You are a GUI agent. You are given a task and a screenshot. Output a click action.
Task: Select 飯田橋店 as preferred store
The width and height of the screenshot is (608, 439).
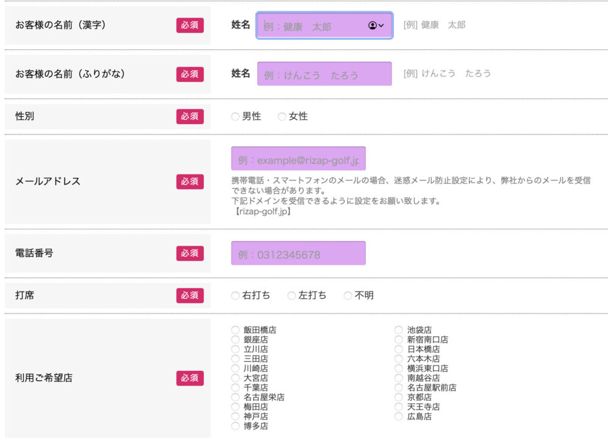(235, 330)
